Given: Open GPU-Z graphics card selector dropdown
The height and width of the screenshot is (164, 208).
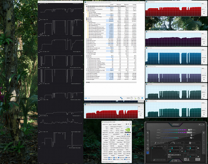Looking at the screenshot, I should [110, 162].
